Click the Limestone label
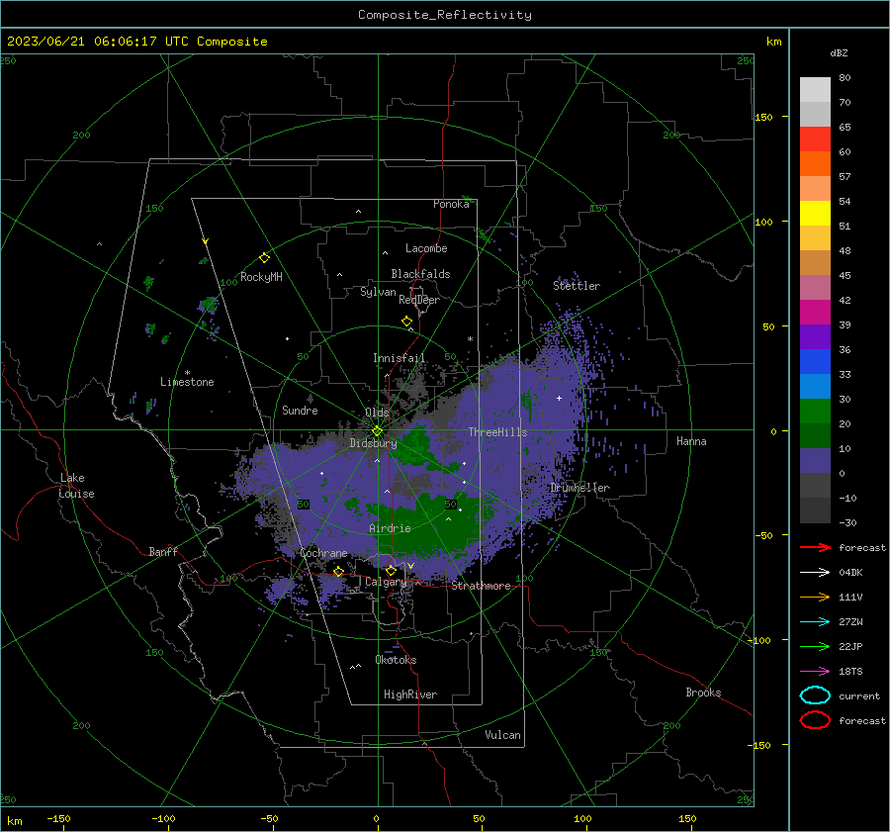890x832 pixels. 187,382
